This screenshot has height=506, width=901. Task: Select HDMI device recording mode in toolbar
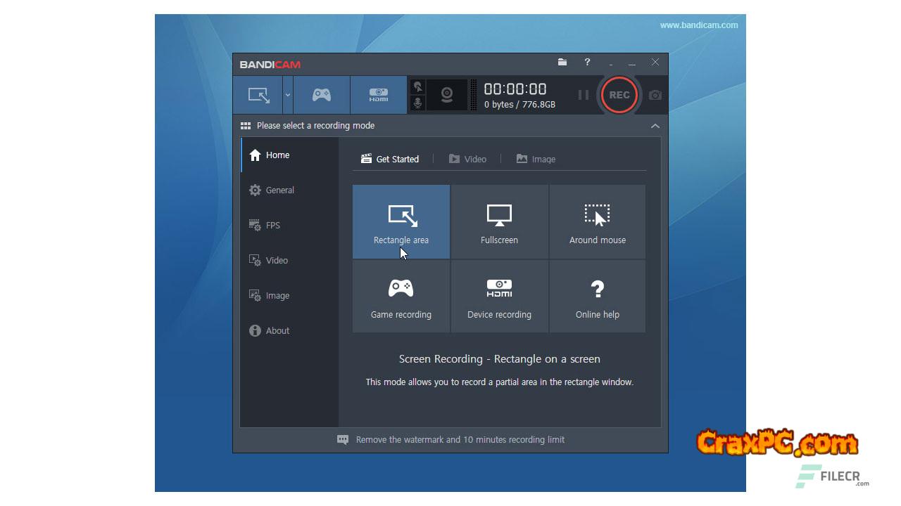(x=379, y=95)
